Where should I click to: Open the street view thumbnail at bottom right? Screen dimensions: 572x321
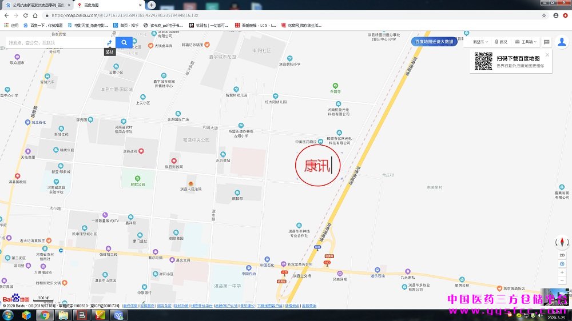click(555, 297)
